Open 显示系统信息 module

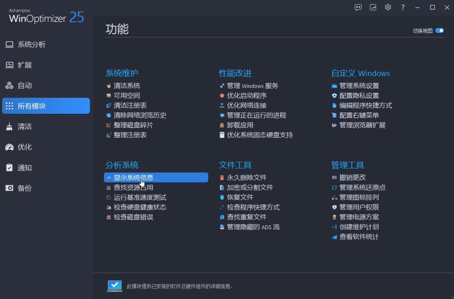tap(133, 178)
